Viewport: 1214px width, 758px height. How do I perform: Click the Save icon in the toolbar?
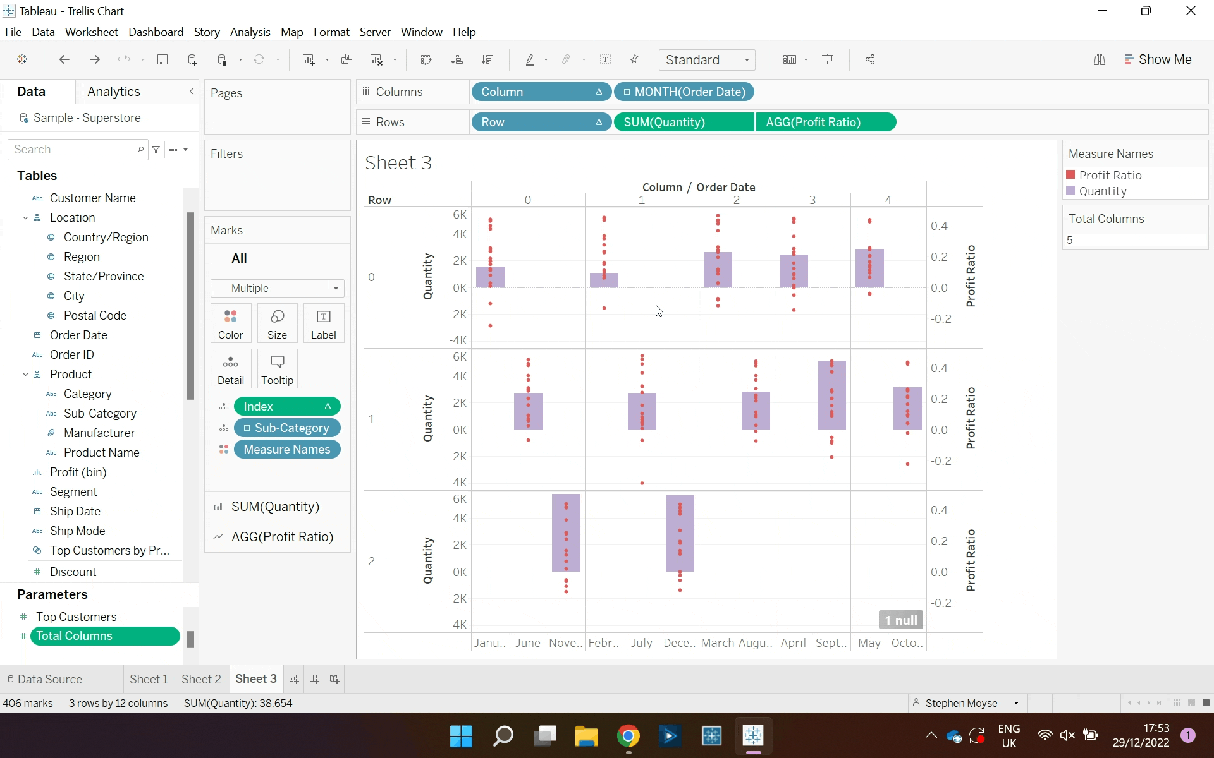162,59
